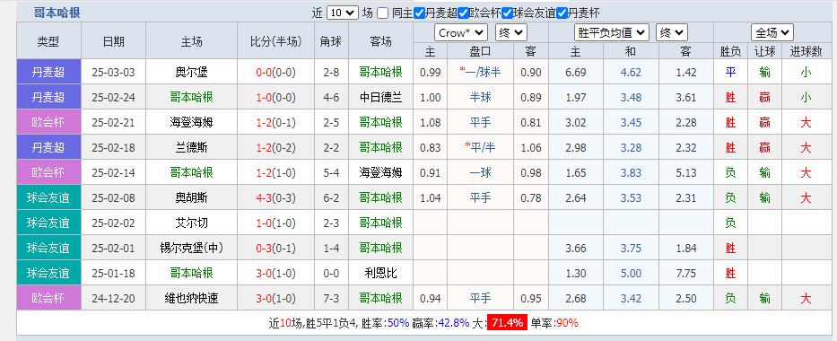Click the 平 result in 25-03-03 row
This screenshot has height=341, width=837.
730,72
